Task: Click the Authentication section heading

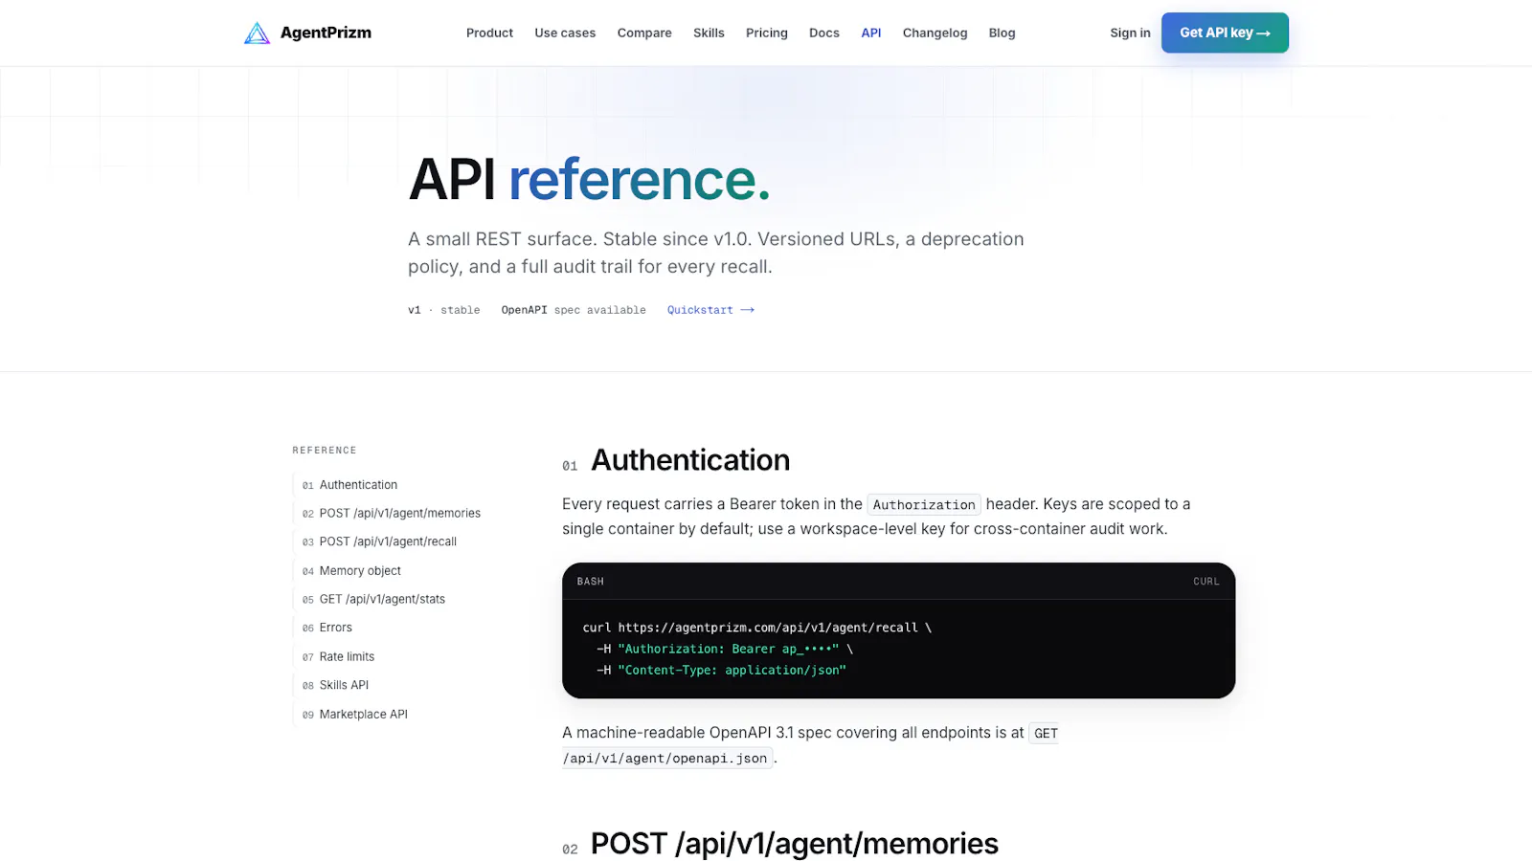Action: [x=690, y=460]
